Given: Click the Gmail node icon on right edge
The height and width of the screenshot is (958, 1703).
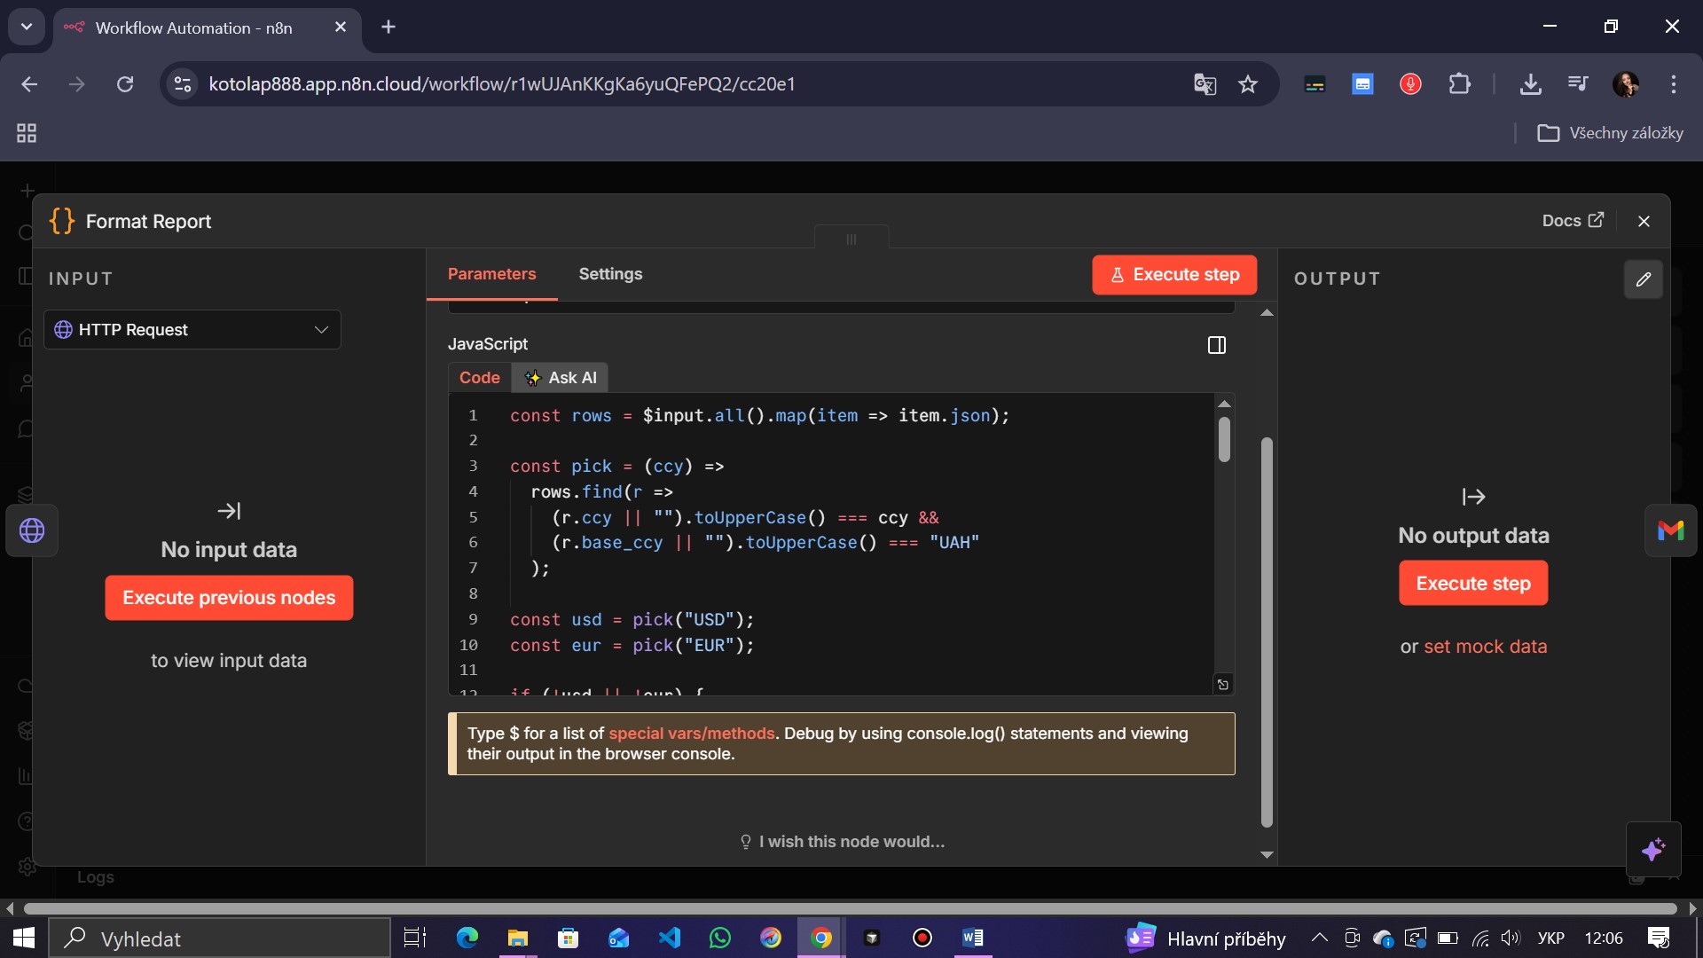Looking at the screenshot, I should coord(1670,530).
